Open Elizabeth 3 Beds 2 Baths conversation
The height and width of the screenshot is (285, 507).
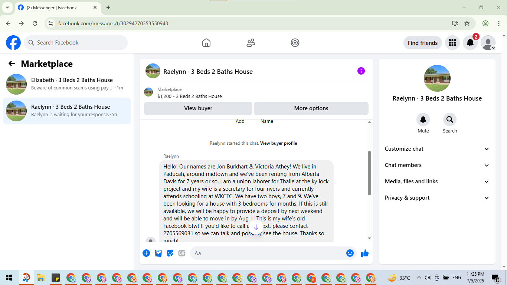[67, 84]
